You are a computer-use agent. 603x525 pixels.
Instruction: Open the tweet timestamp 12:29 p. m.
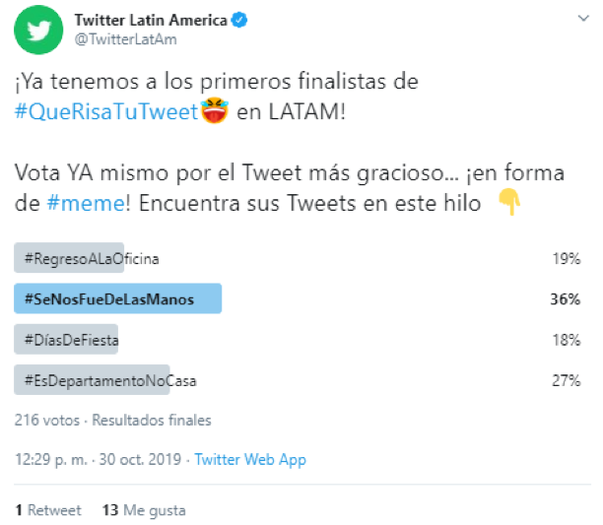point(48,460)
